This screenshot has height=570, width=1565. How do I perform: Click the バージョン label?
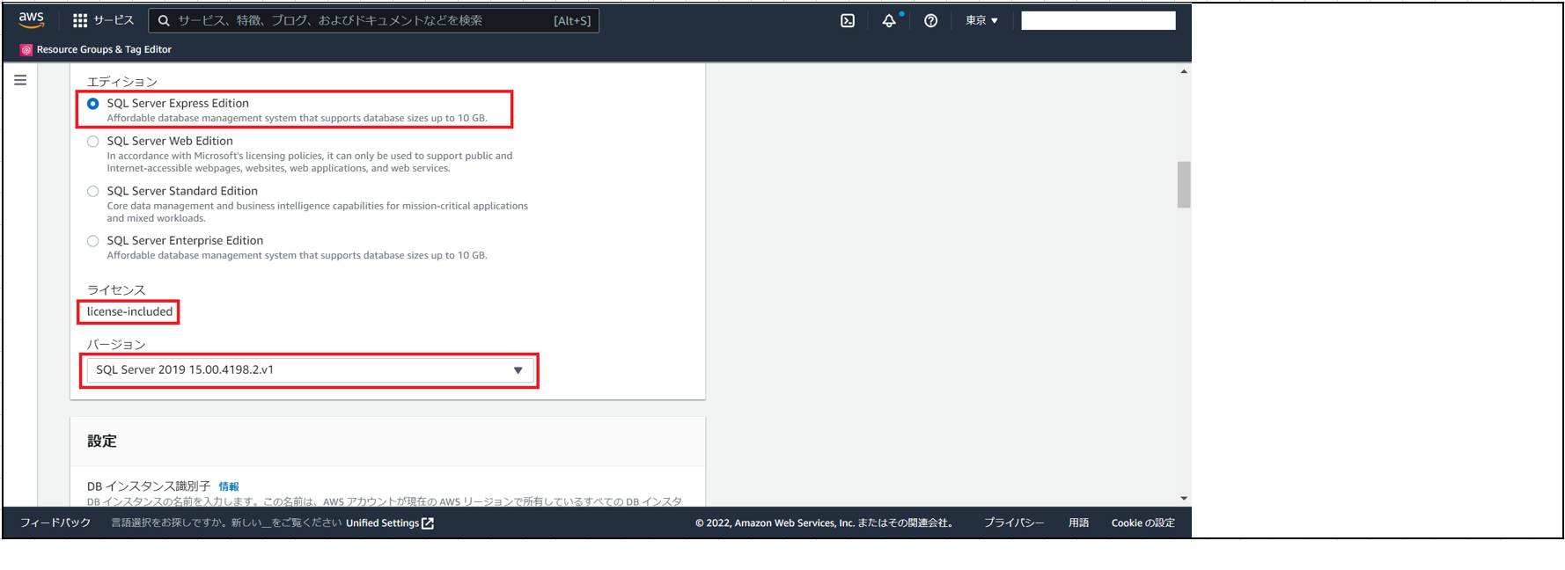coord(116,345)
